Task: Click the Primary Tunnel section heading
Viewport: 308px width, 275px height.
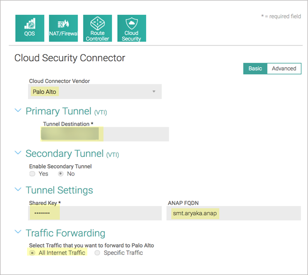Action: 58,111
